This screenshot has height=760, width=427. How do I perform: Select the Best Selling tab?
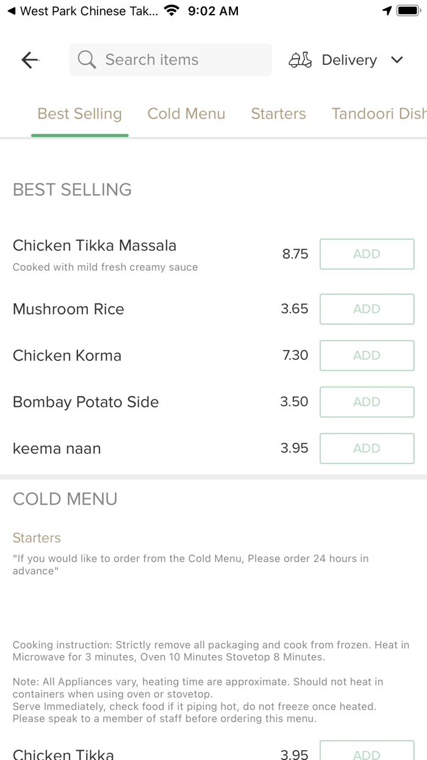tap(80, 114)
